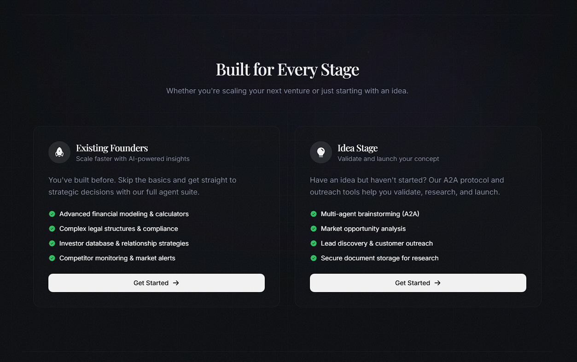Click the checkmark next to Secure document storage
The width and height of the screenshot is (577, 362).
point(314,258)
